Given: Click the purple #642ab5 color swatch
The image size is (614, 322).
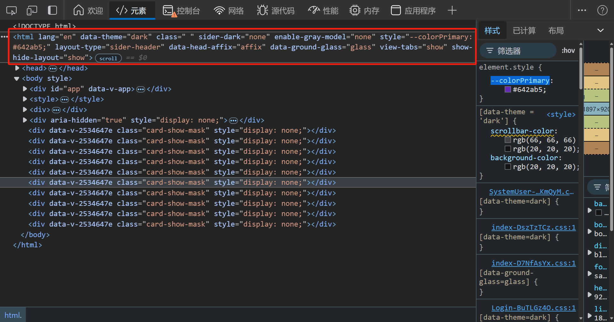Looking at the screenshot, I should [x=508, y=89].
